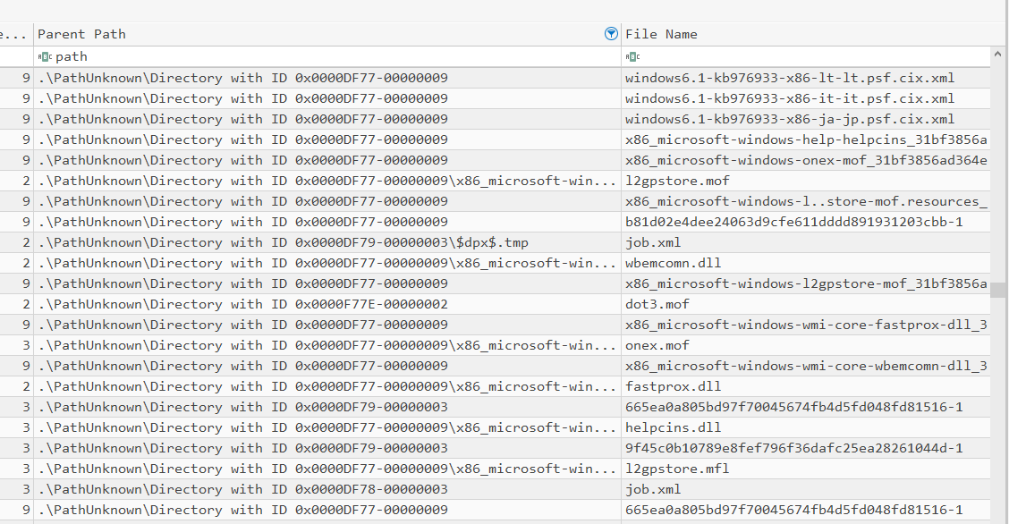Viewport: 1009px width, 524px height.
Task: Click the parent path in the l2gpstore.mfl row
Action: (326, 469)
